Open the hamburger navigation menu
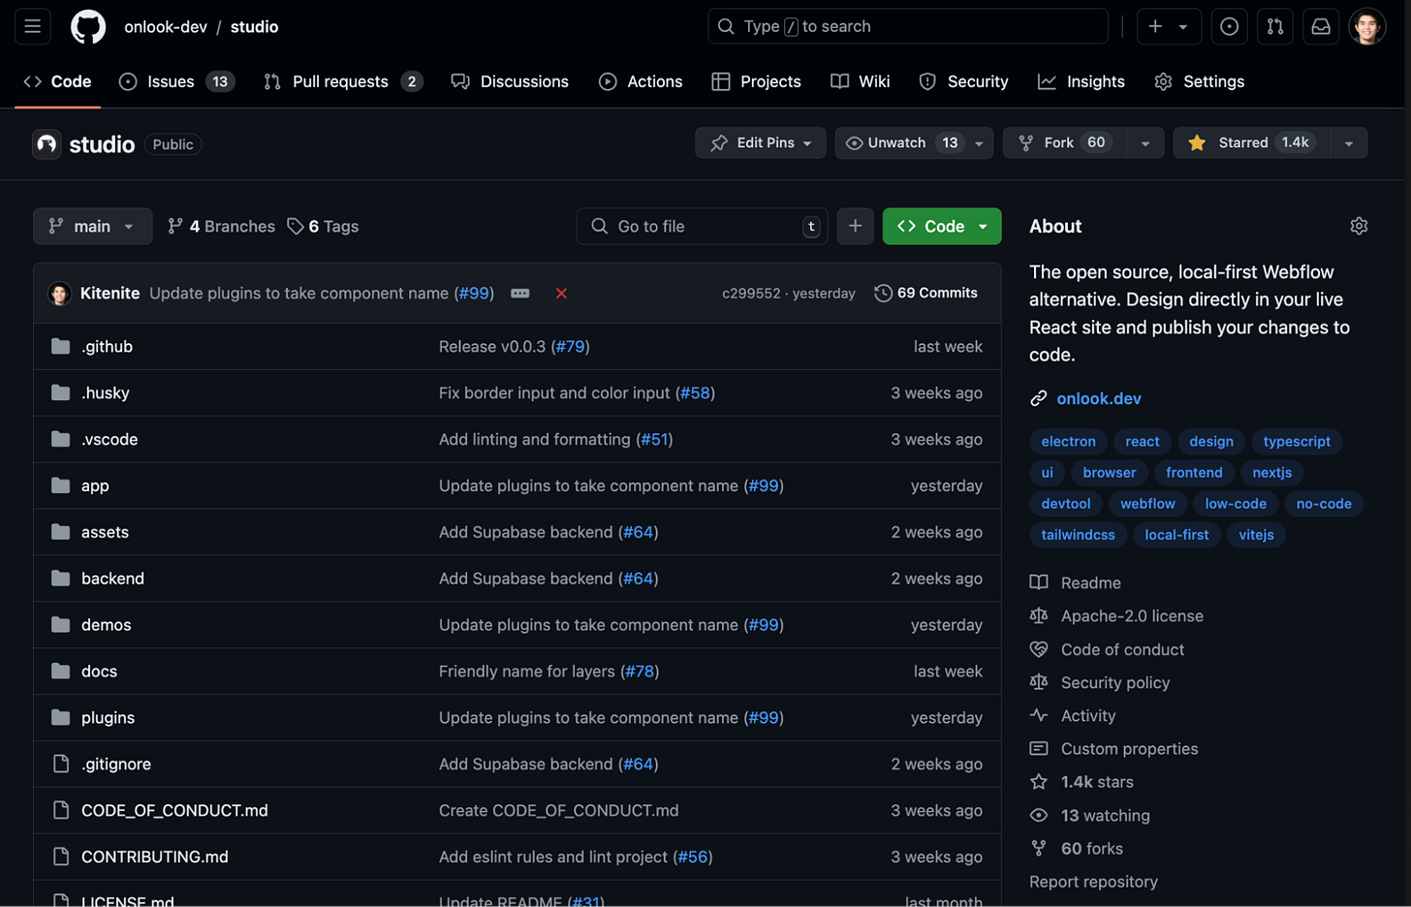 pyautogui.click(x=32, y=26)
